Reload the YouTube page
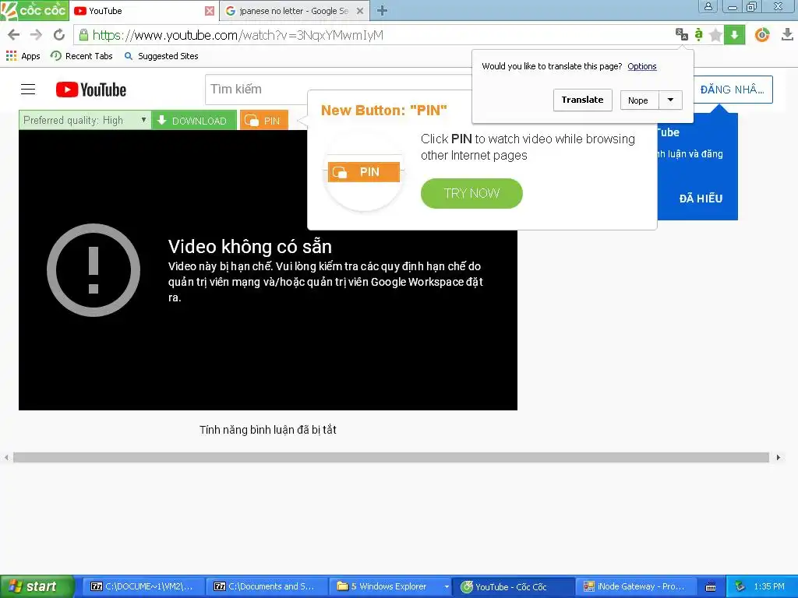 click(59, 35)
